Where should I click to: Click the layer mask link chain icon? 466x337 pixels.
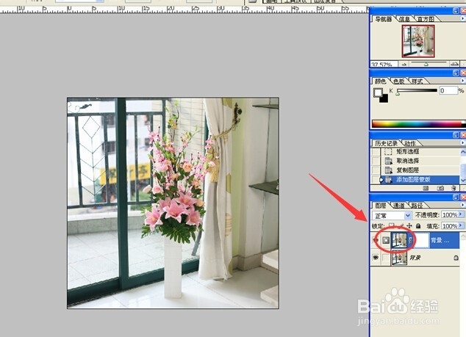click(411, 241)
